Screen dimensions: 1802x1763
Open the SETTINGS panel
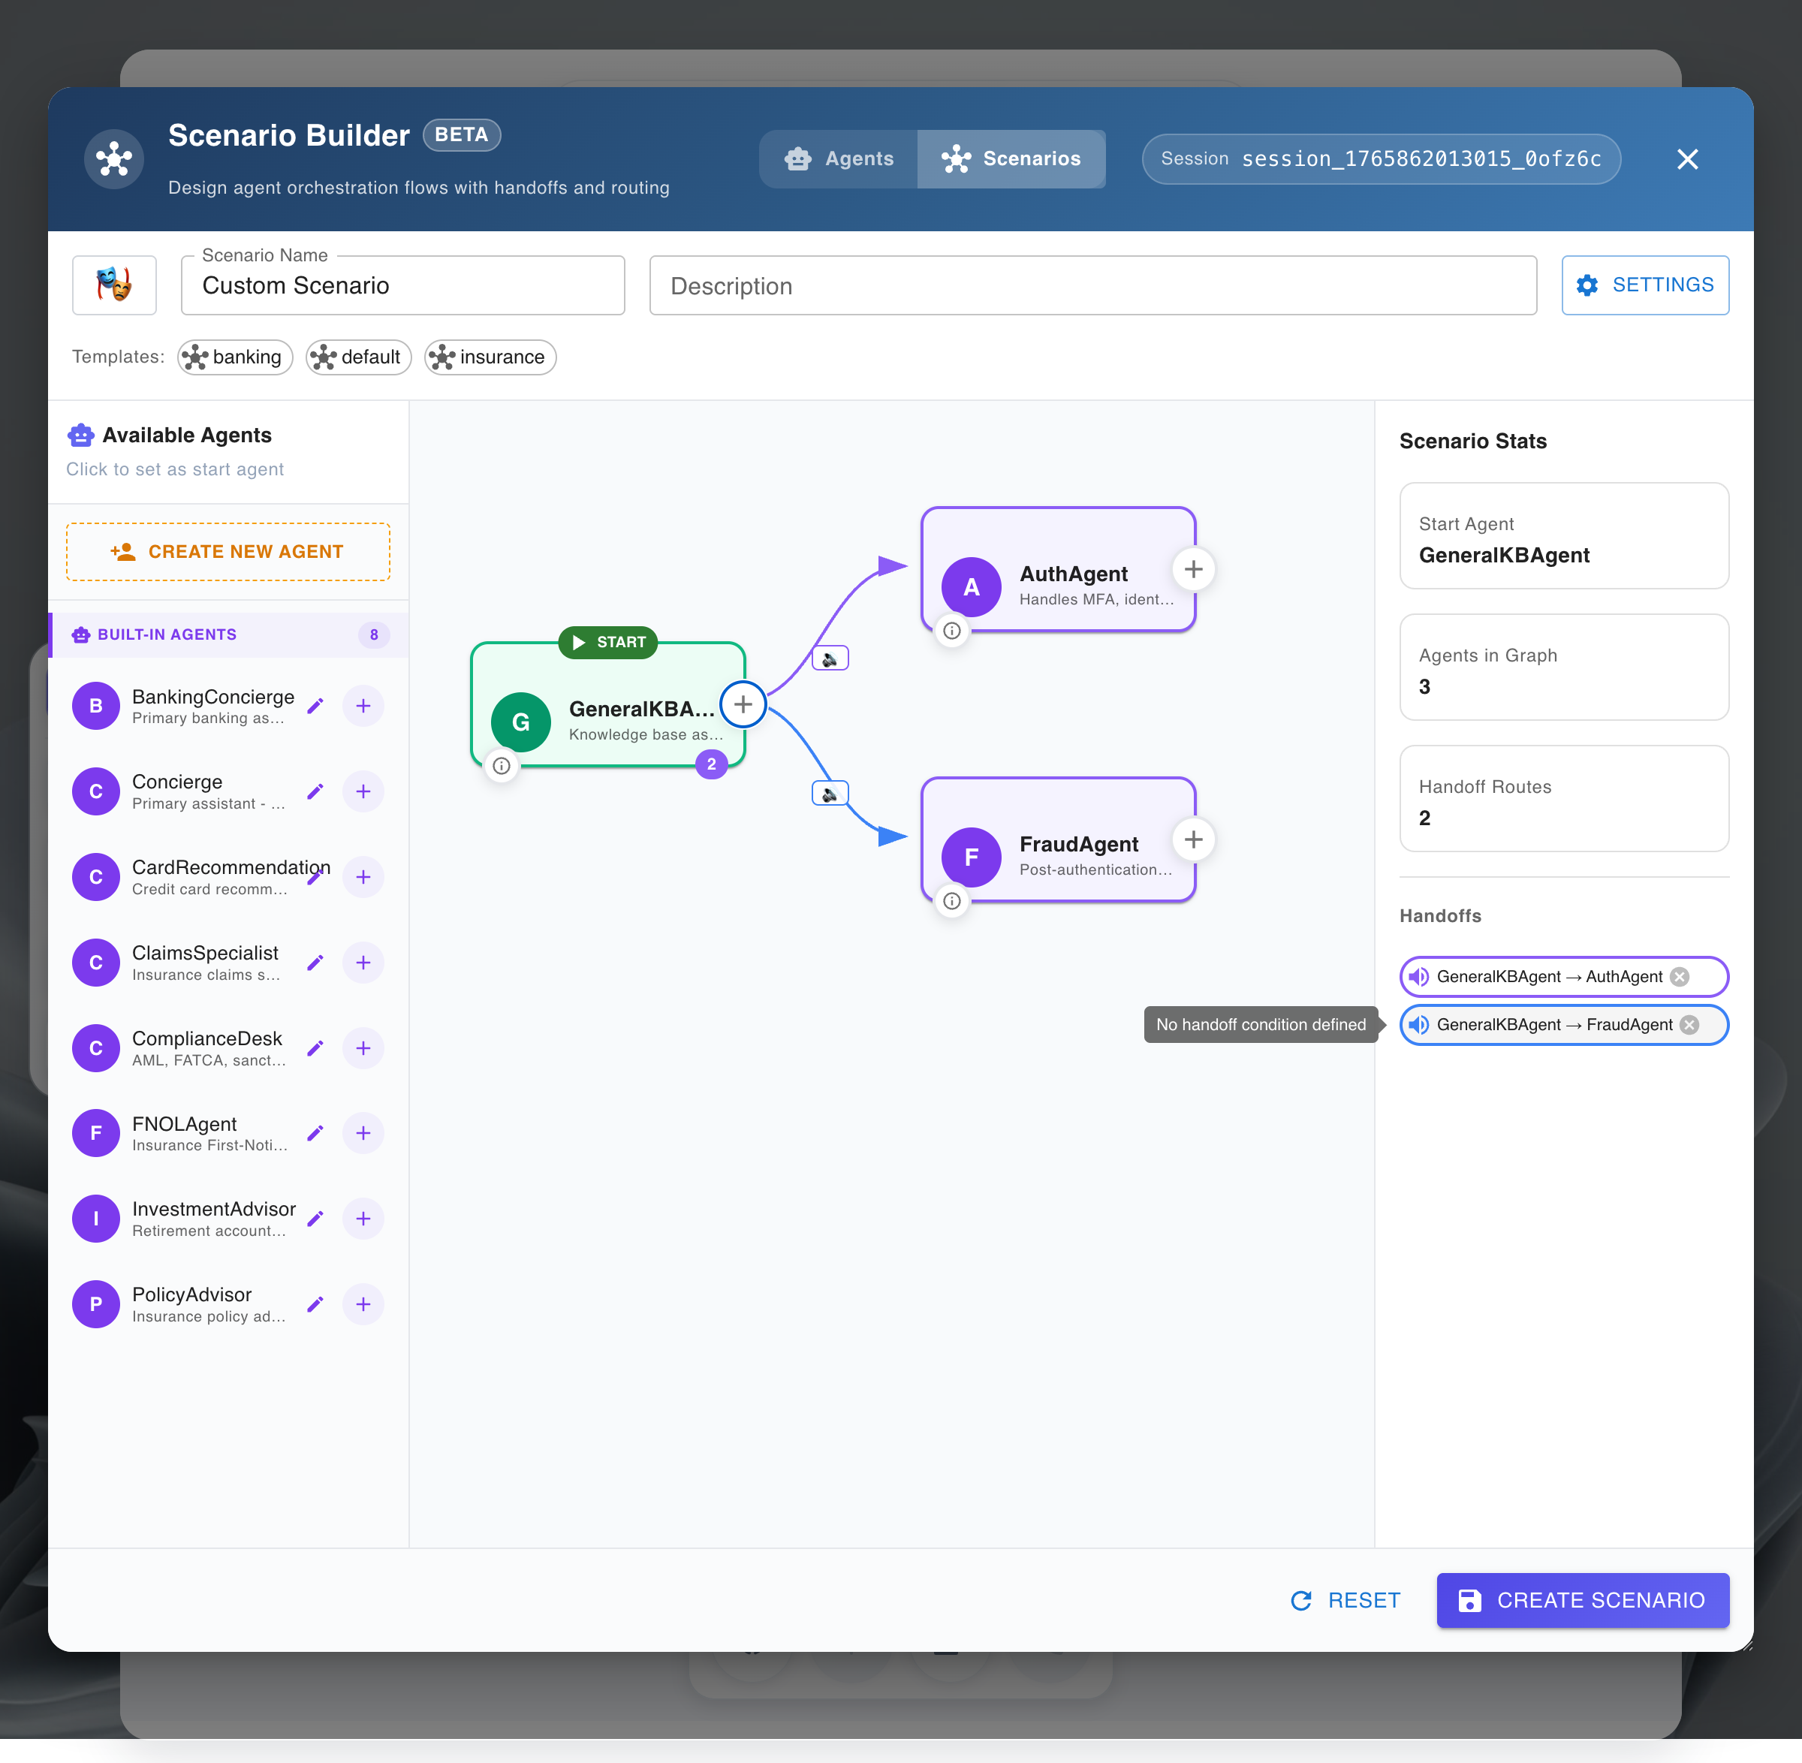click(x=1644, y=285)
